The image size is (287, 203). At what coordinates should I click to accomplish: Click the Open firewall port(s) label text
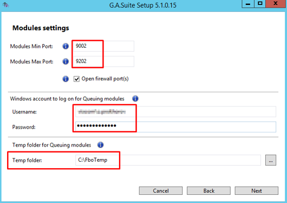click(x=105, y=79)
